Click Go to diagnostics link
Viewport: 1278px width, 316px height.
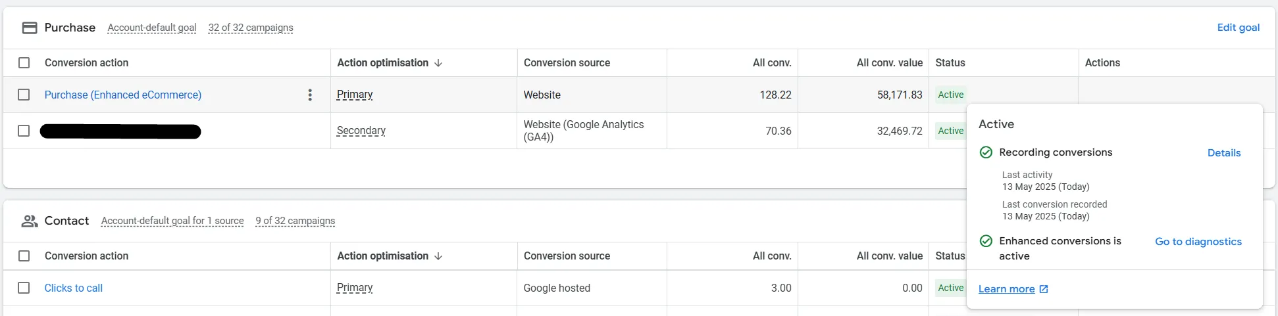1198,242
